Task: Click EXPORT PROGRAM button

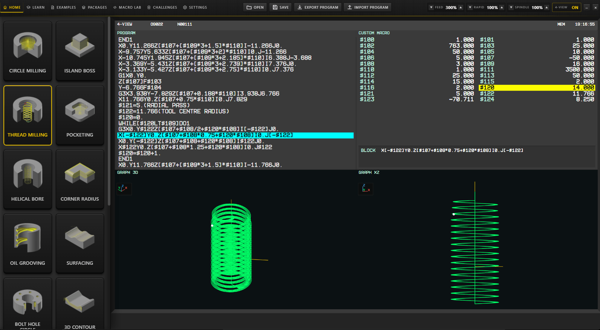Action: [318, 7]
